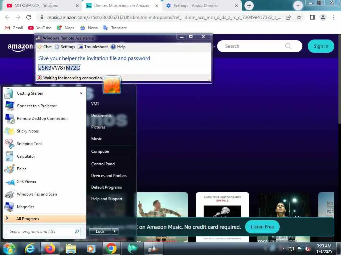Open News bookmark

coord(89,28)
